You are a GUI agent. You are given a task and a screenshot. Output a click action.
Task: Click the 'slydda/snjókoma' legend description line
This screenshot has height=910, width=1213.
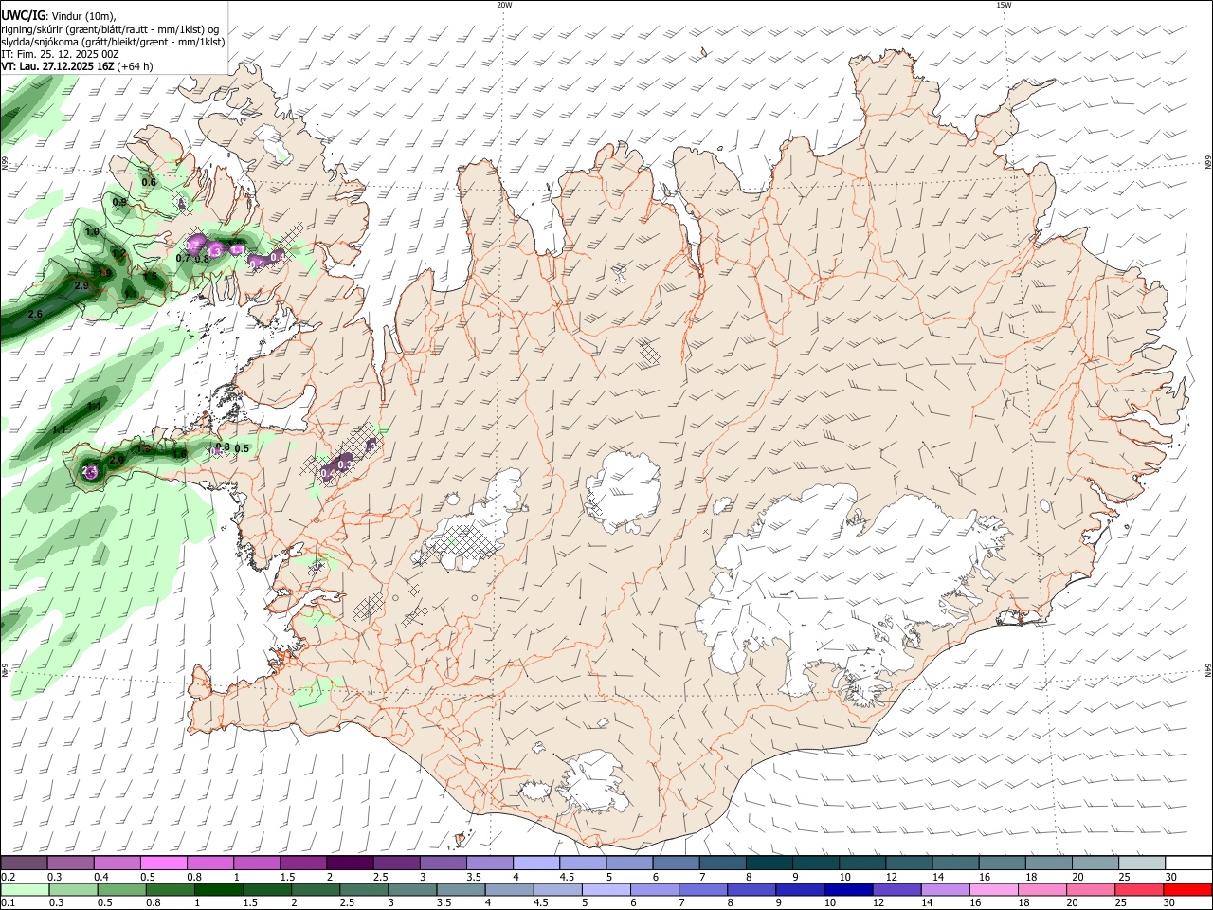pos(113,42)
